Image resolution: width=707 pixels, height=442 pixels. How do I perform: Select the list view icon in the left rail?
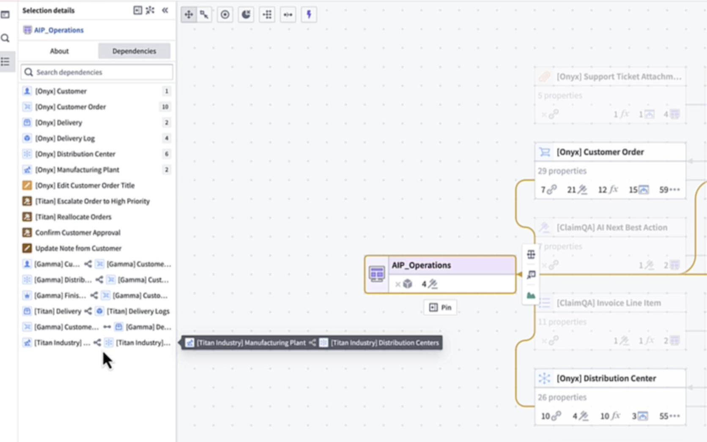(x=6, y=62)
